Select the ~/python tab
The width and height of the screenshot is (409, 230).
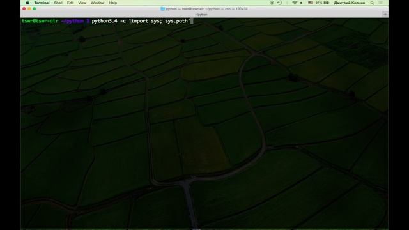pos(201,15)
